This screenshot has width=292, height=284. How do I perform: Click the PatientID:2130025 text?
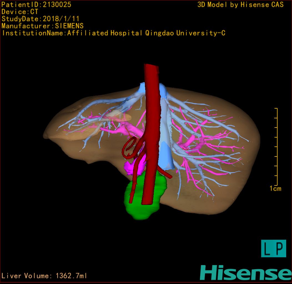(36, 4)
